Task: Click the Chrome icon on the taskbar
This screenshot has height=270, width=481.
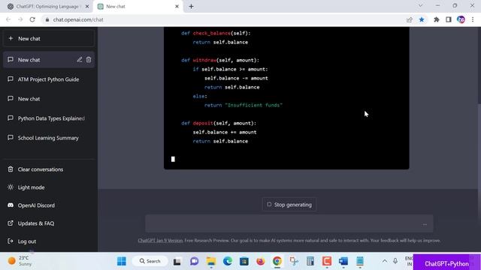Action: tap(277, 261)
